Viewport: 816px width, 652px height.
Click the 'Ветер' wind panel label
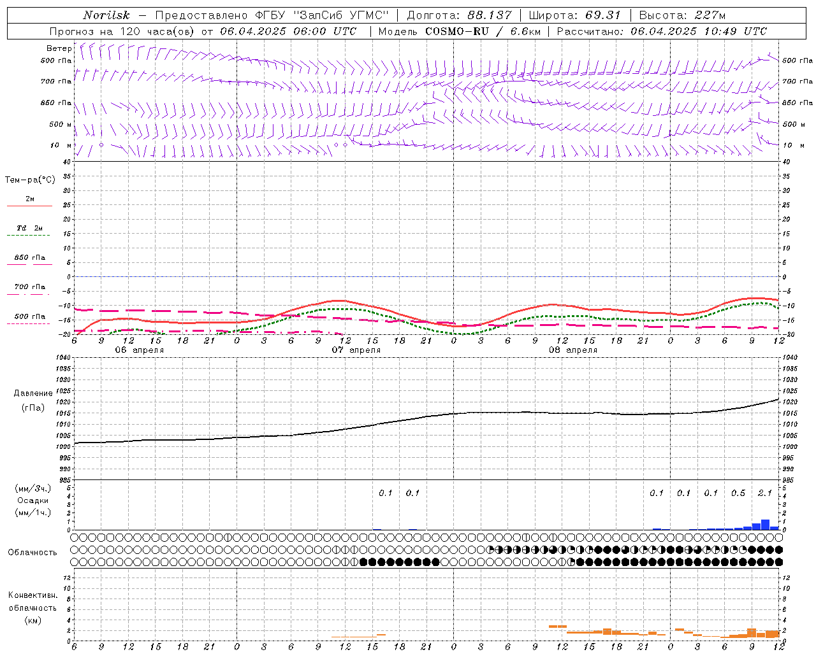click(59, 48)
